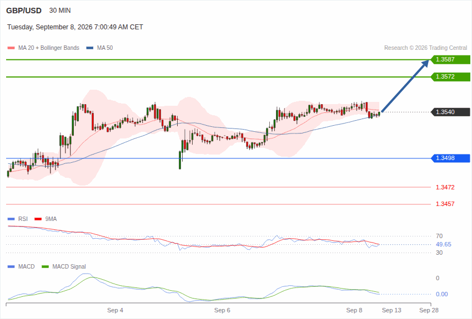Click the 1.3498 pivot price tag
The height and width of the screenshot is (319, 472).
point(450,158)
